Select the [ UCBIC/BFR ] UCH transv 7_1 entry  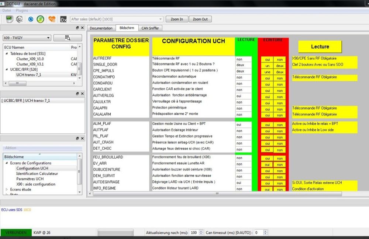(42, 100)
